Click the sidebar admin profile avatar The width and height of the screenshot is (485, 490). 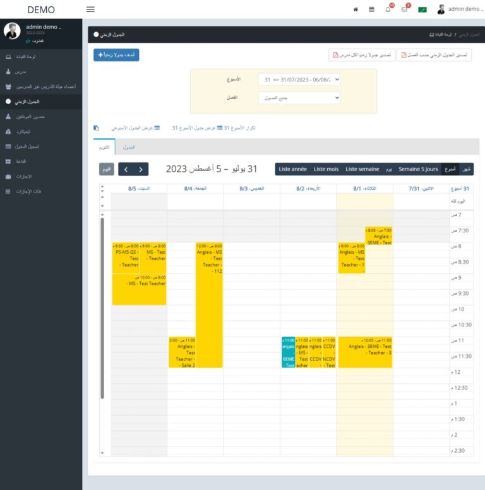tap(12, 31)
